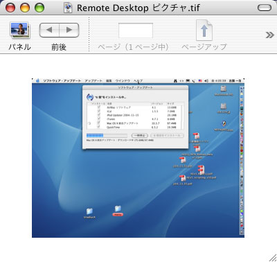277x262 pixels.
Task: Show hidden toolbar items via » chevron
Action: pyautogui.click(x=269, y=35)
